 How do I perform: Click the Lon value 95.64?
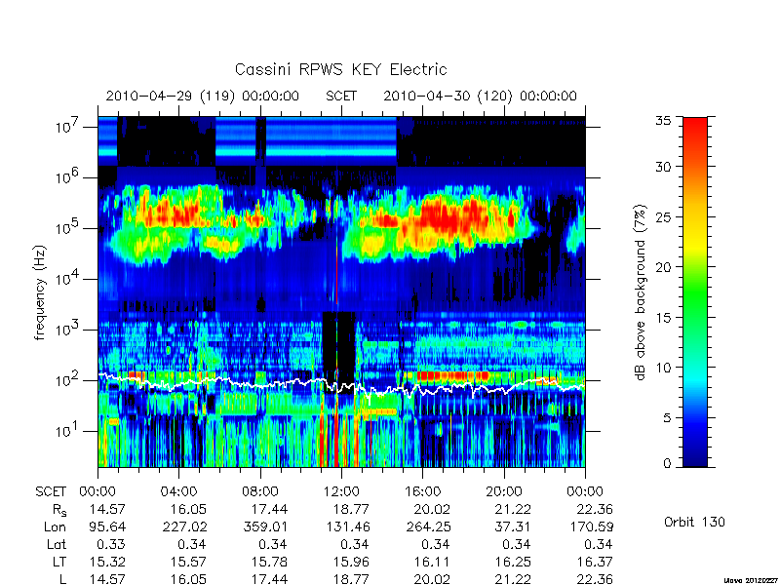(107, 526)
